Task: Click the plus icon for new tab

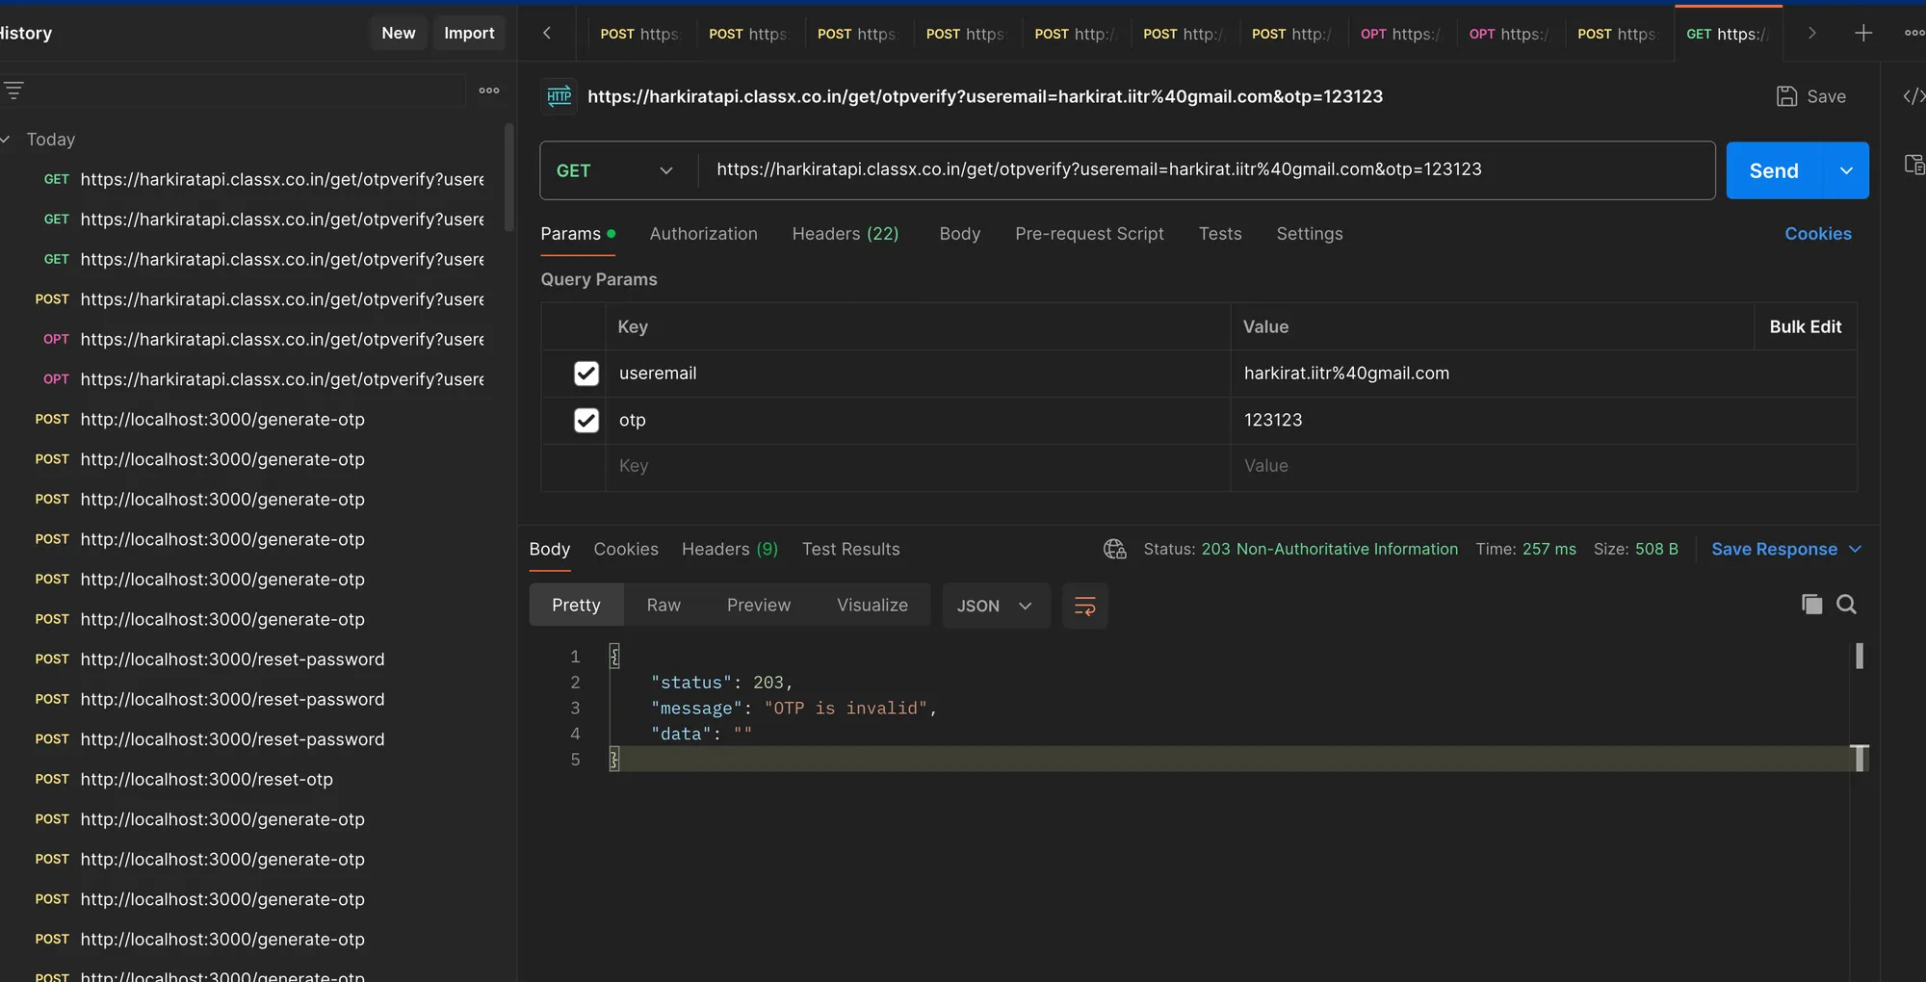Action: click(1863, 34)
